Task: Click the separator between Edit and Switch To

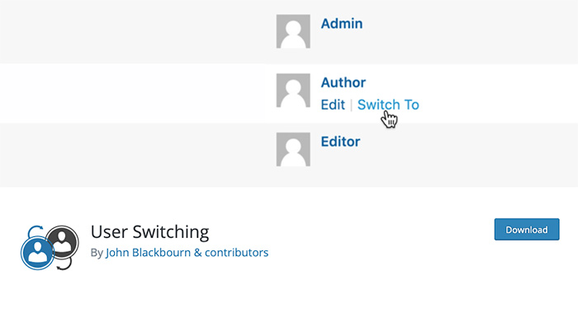Action: click(351, 105)
